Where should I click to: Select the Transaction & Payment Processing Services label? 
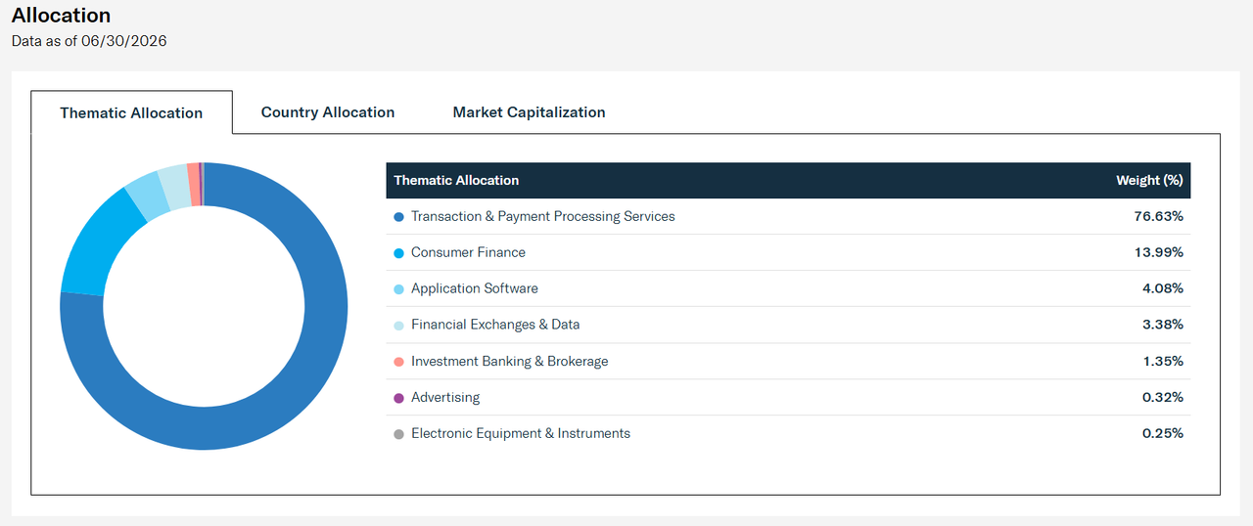[543, 216]
